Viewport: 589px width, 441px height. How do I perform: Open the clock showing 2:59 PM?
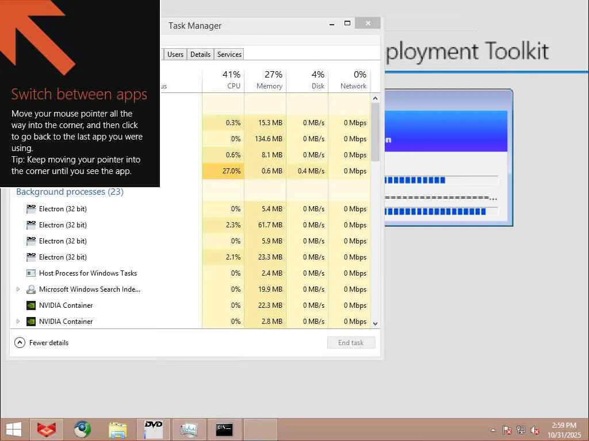(564, 430)
